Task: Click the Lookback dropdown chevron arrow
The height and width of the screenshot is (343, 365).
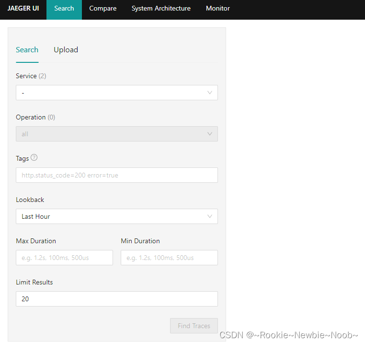Action: 209,216
